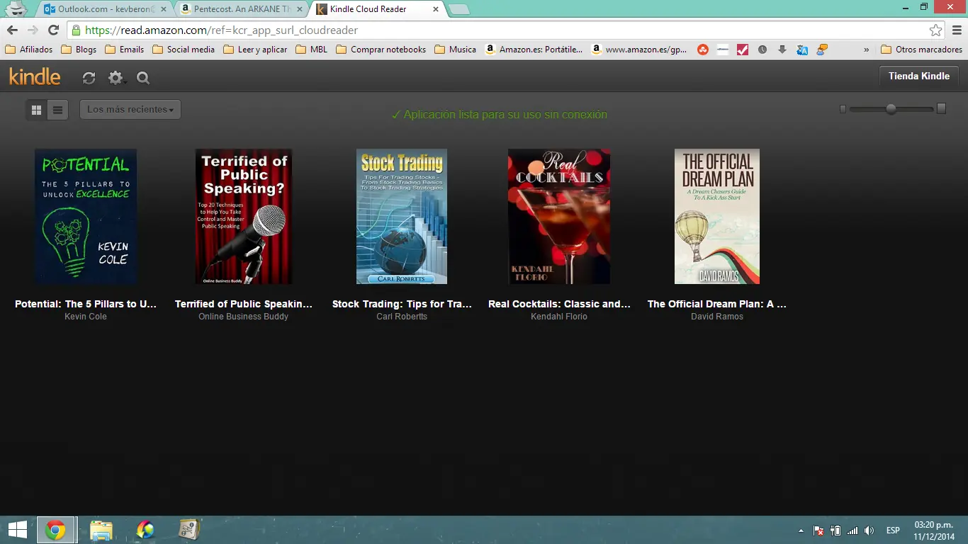Open the Blogs bookmarks folder
This screenshot has height=544, width=968.
tap(79, 50)
